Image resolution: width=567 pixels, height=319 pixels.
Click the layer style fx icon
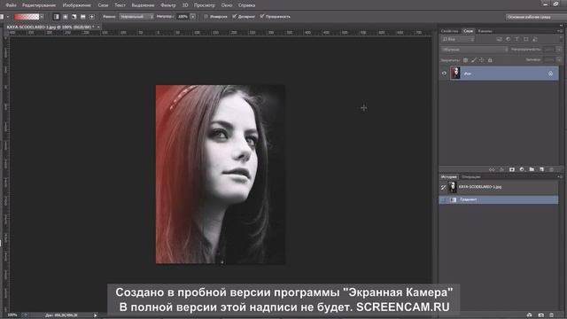(x=501, y=169)
